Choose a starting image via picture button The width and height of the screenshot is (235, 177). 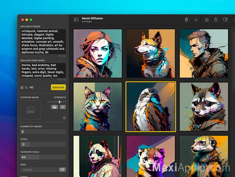pos(54,107)
